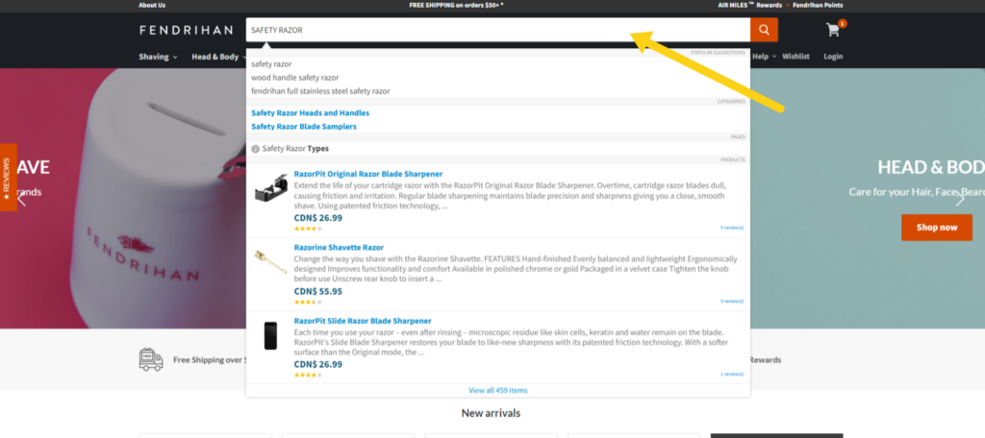Open the About Us link
This screenshot has height=438, width=985.
tap(152, 5)
